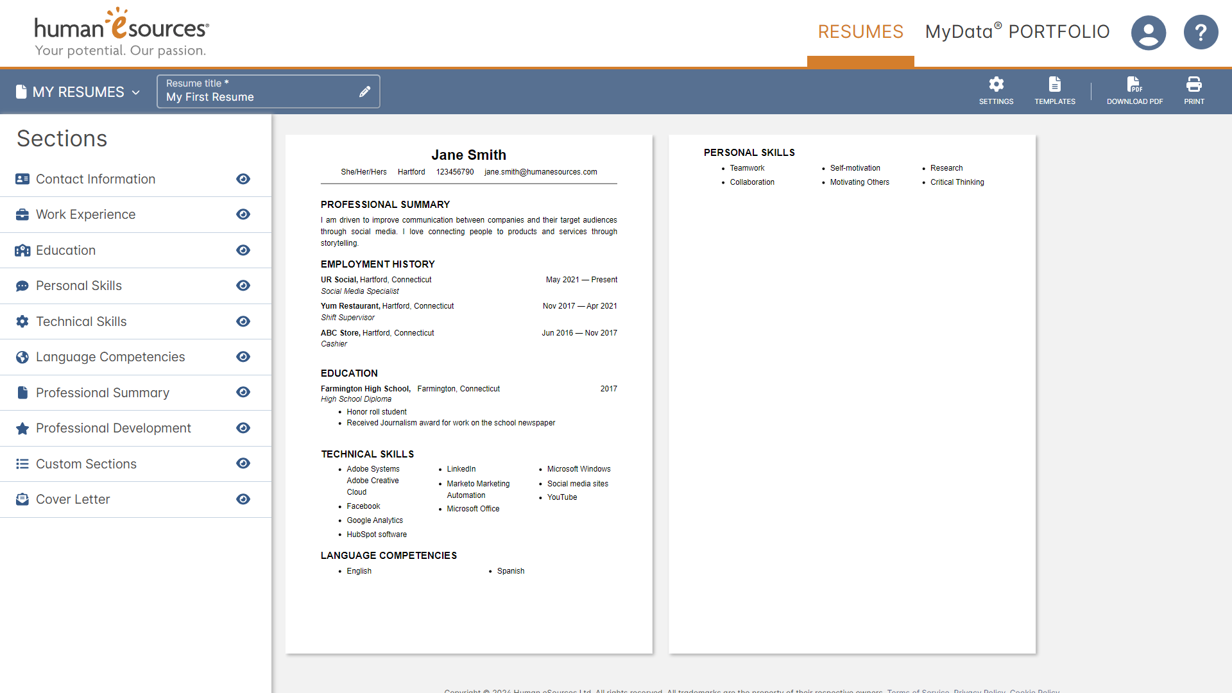Click the Spanish language item
Viewport: 1232px width, 693px height.
pos(511,571)
